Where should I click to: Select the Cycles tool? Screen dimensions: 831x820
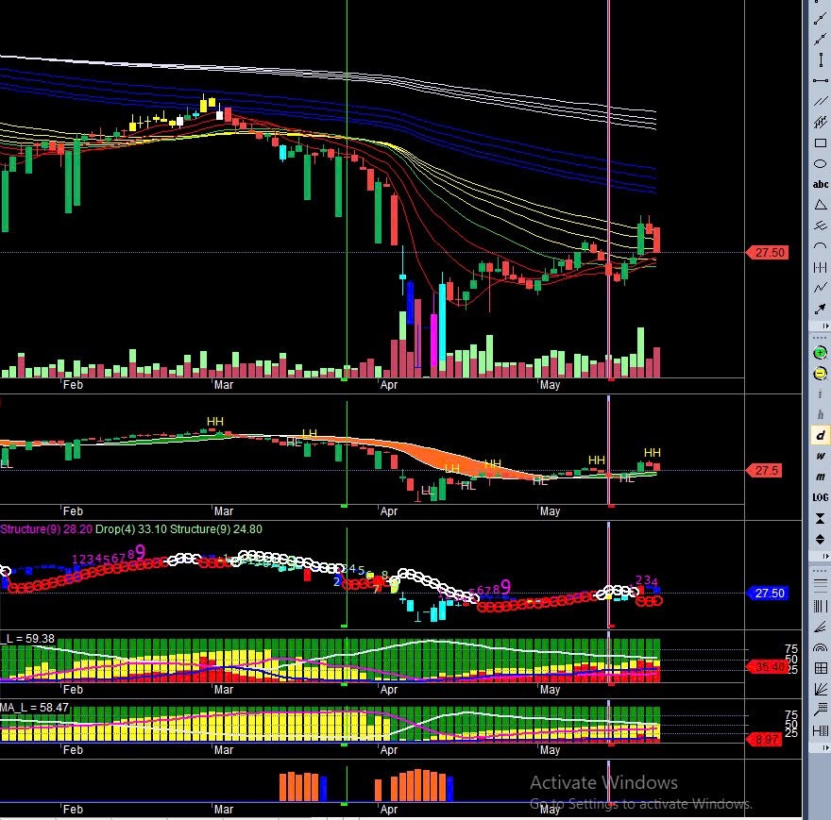click(x=820, y=267)
